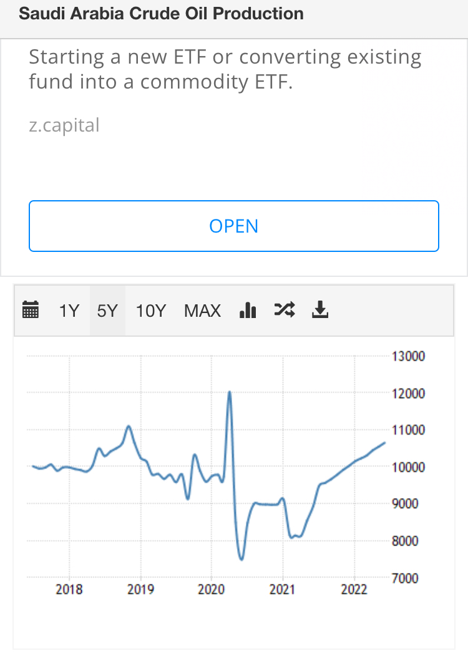Select the 1Y time range

click(69, 311)
